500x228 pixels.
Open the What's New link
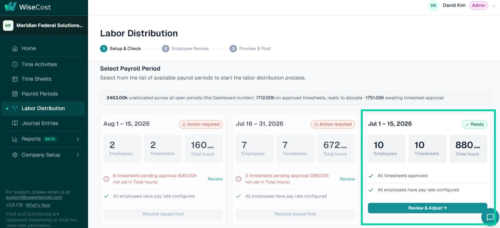(x=38, y=205)
